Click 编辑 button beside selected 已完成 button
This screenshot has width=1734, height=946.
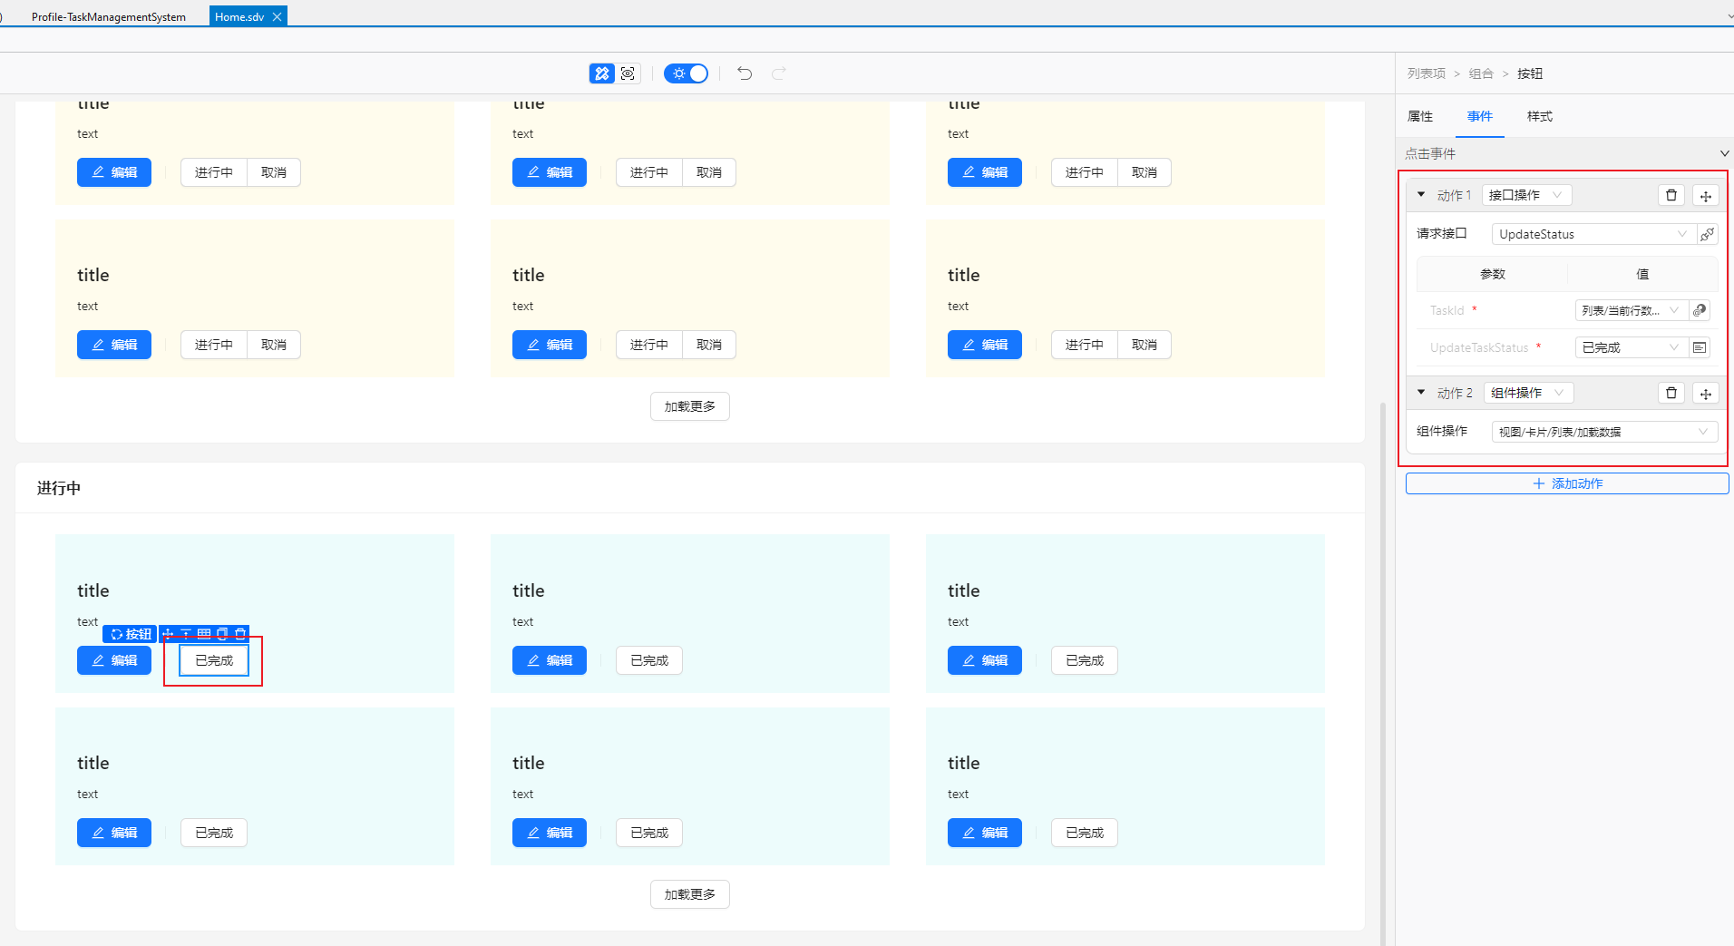pos(114,660)
